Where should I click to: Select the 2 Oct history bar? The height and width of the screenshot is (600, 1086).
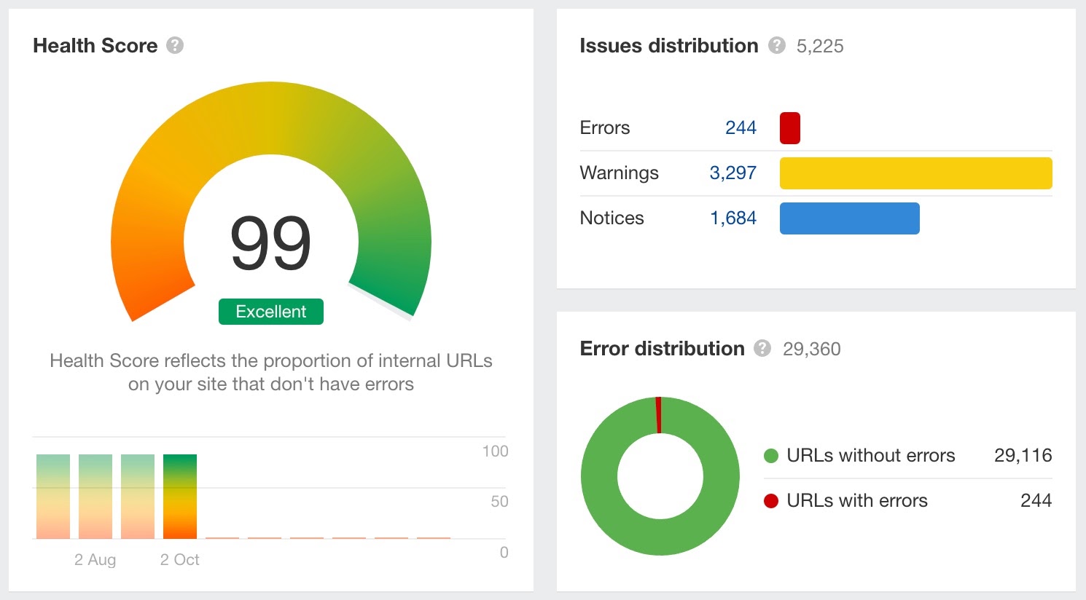coord(179,495)
